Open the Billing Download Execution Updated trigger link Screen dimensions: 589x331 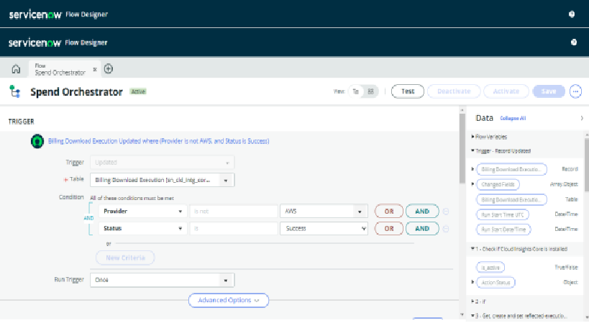point(158,141)
